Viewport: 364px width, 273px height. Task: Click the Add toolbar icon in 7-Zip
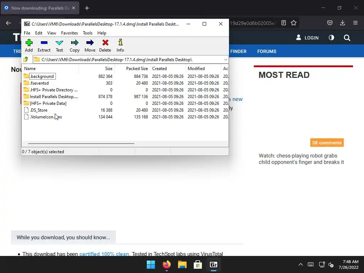(x=29, y=45)
